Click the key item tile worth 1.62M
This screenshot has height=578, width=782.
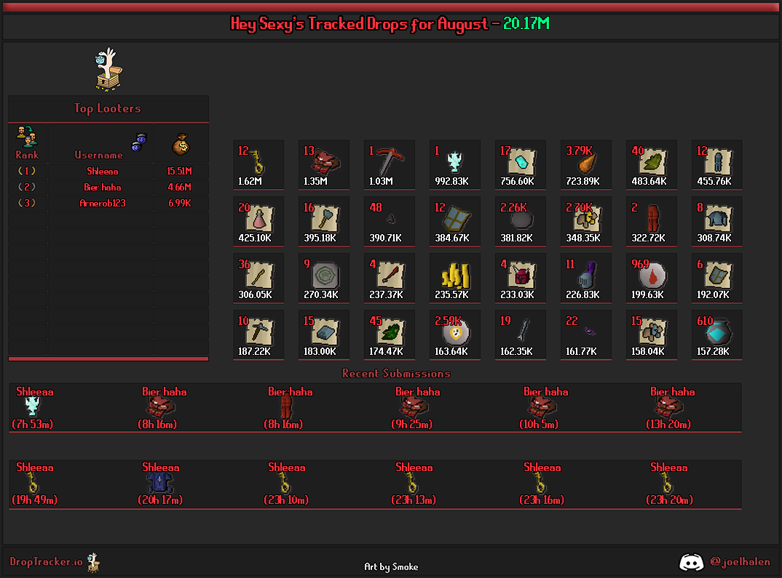pos(258,165)
